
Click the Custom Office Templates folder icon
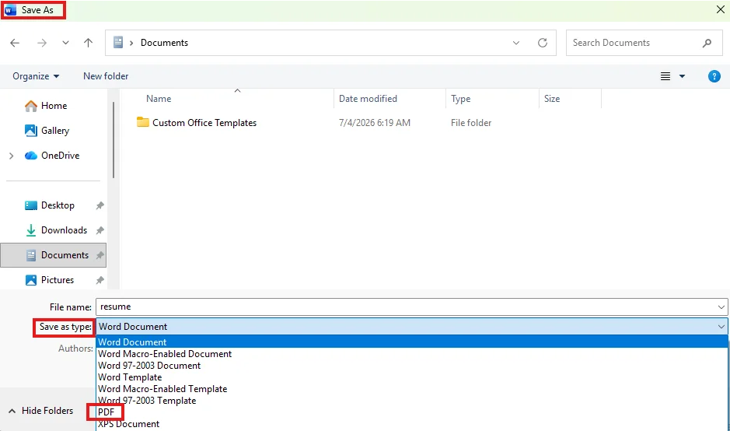point(142,122)
